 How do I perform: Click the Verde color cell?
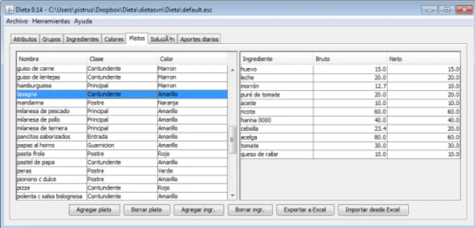click(x=192, y=171)
